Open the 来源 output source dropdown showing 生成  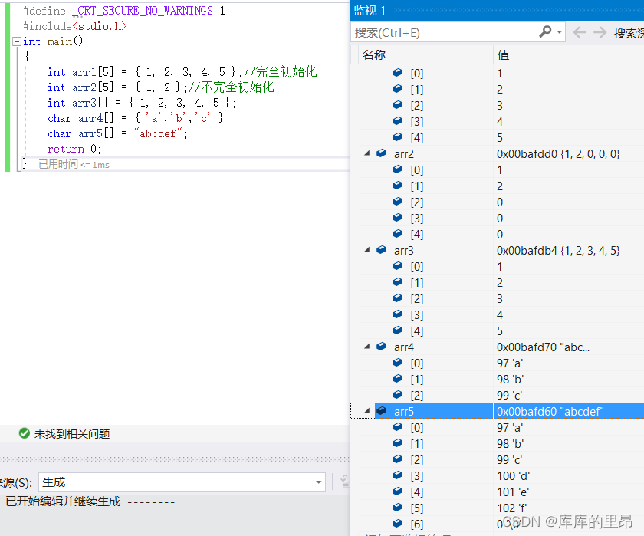click(182, 482)
